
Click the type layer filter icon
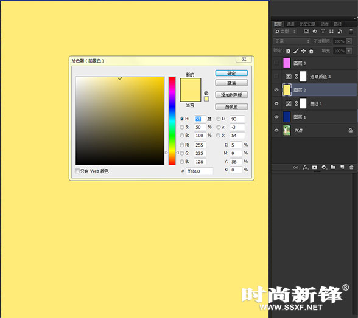(323, 32)
